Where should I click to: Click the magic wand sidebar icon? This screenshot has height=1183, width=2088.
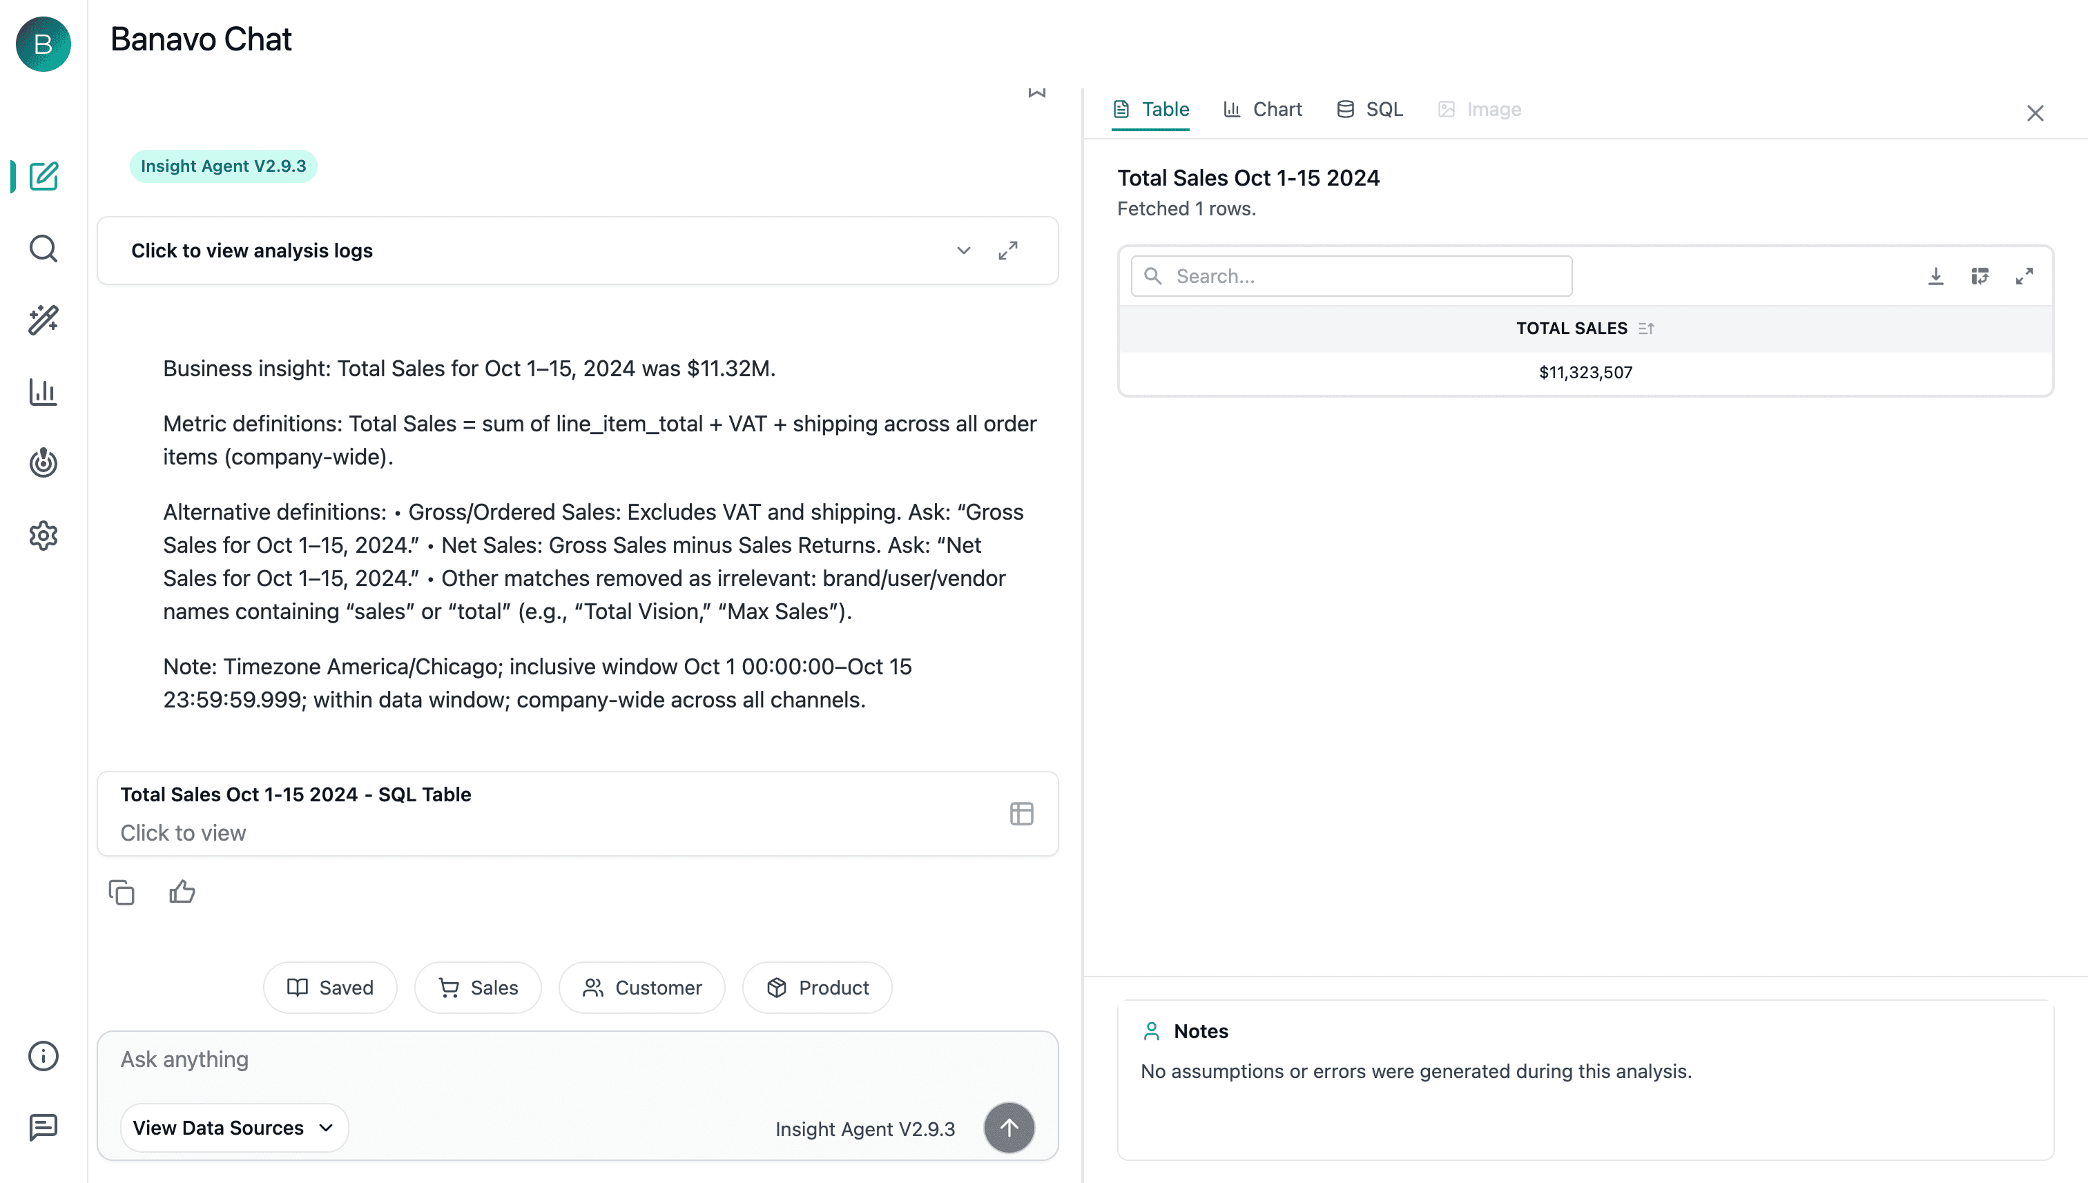coord(43,320)
